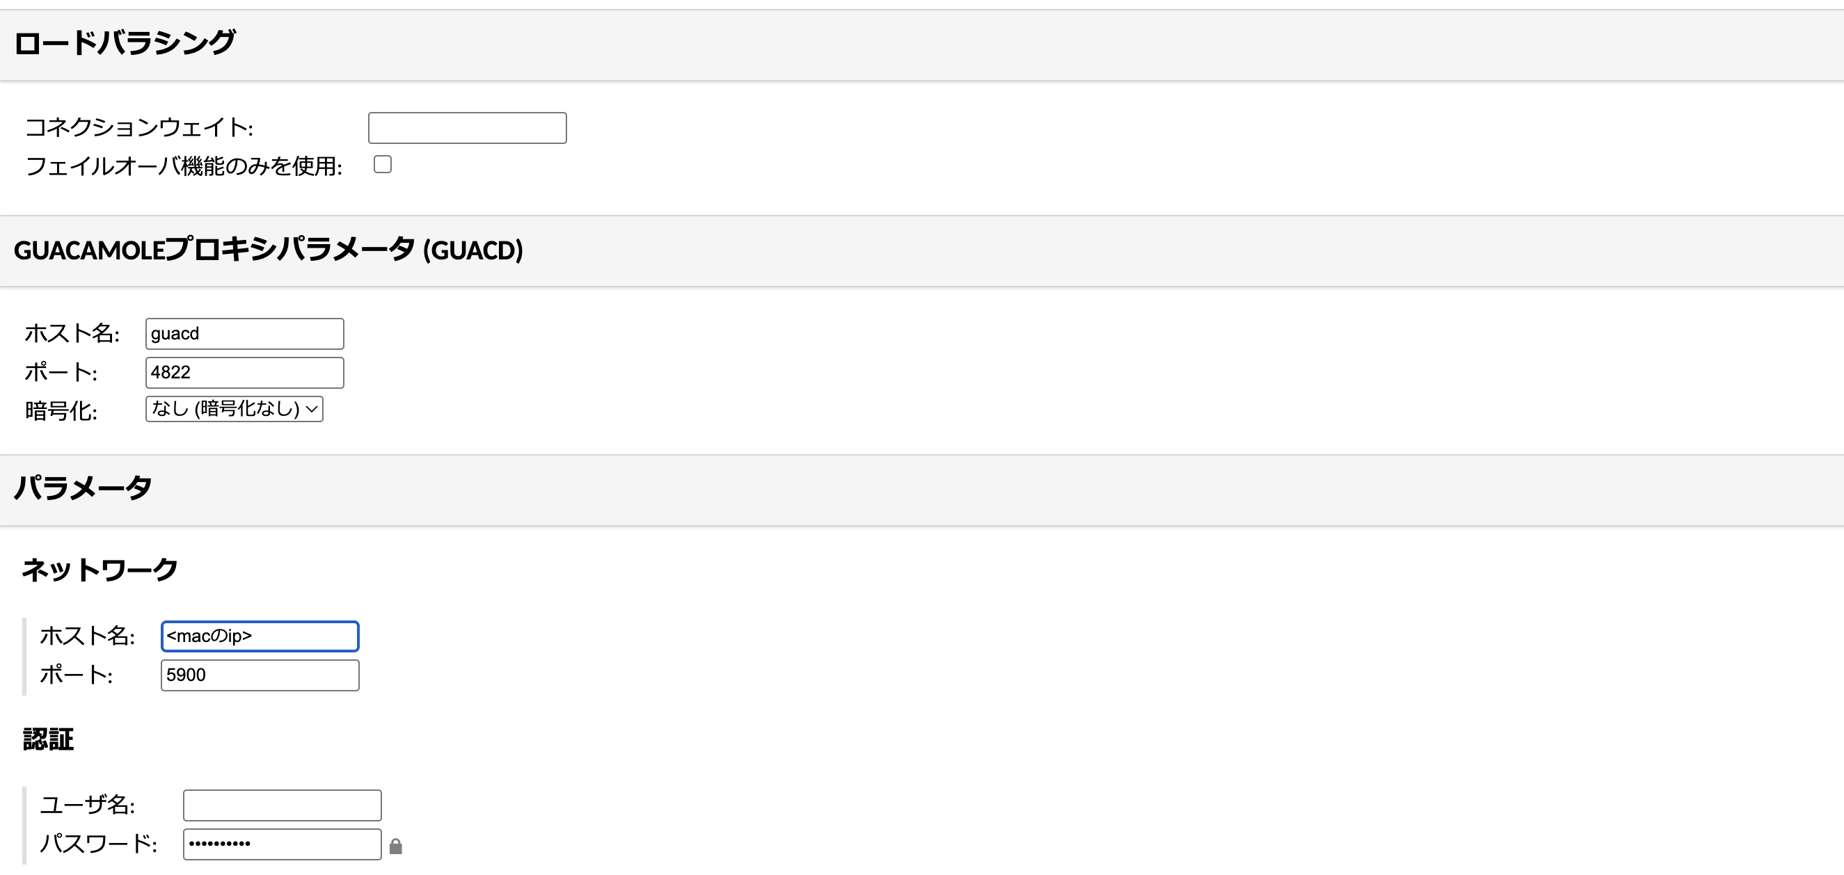Screen dimensions: 1844x875
Task: Focus the ユーザ名 input field
Action: [282, 805]
